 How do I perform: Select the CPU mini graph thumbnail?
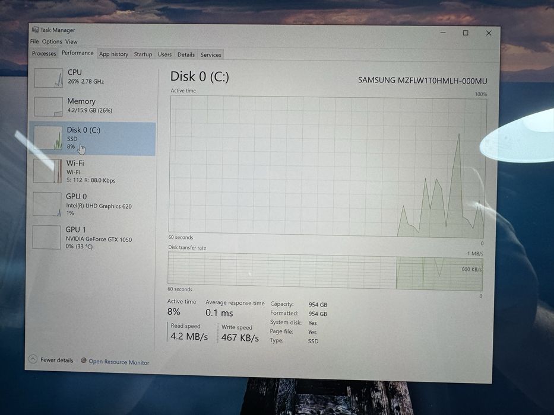pos(49,78)
